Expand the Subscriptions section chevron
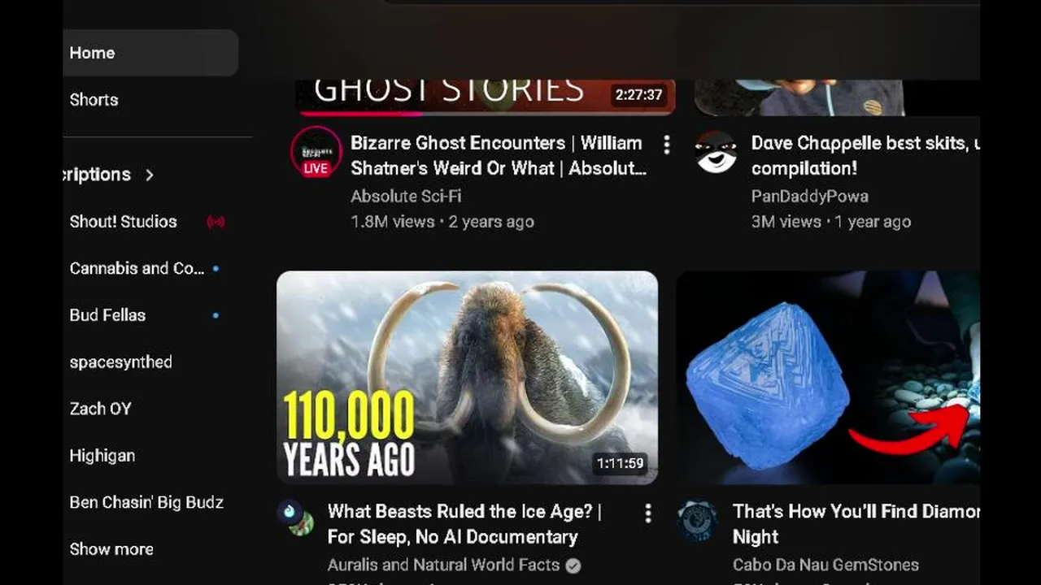Viewport: 1041px width, 585px height. pyautogui.click(x=149, y=175)
